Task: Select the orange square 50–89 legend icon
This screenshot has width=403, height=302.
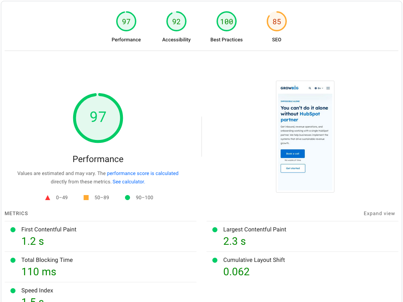Action: coord(86,197)
